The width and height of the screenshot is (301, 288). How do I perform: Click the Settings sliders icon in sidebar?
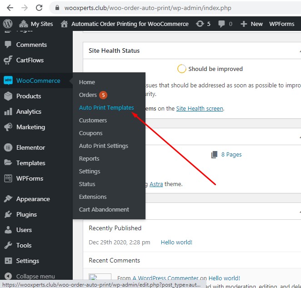click(8, 261)
